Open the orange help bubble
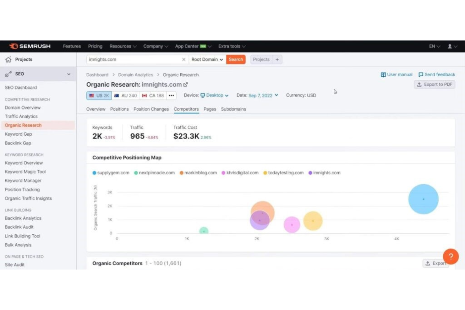 pyautogui.click(x=451, y=256)
